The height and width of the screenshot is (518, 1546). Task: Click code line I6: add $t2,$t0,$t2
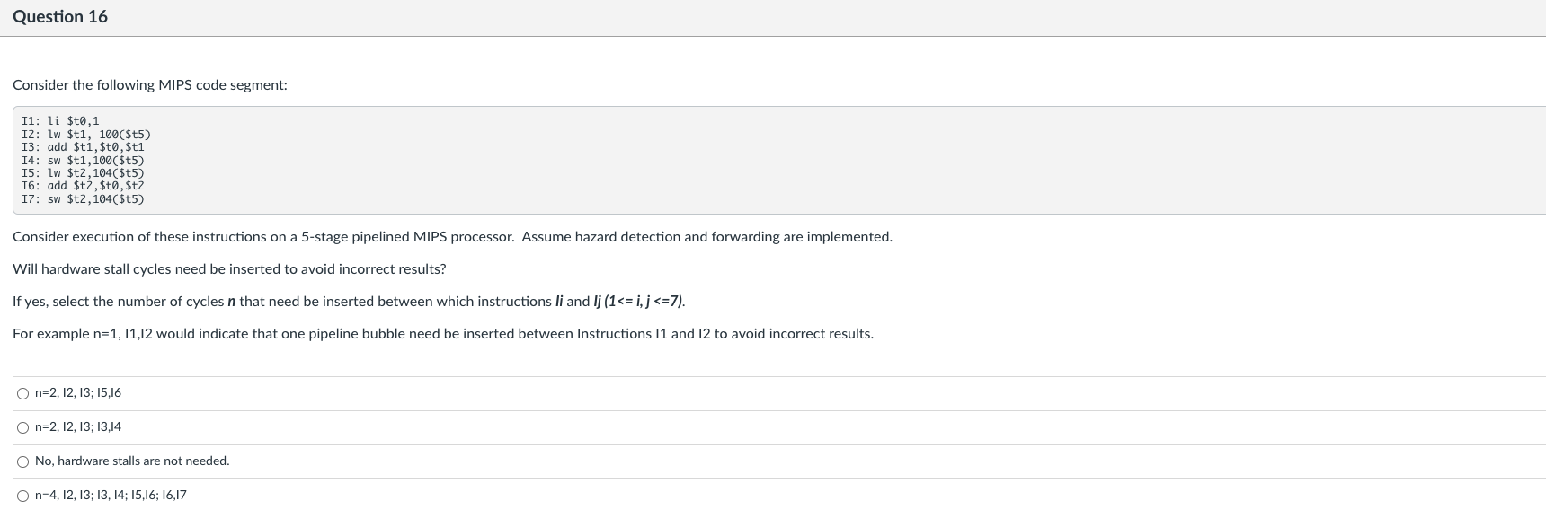click(83, 186)
